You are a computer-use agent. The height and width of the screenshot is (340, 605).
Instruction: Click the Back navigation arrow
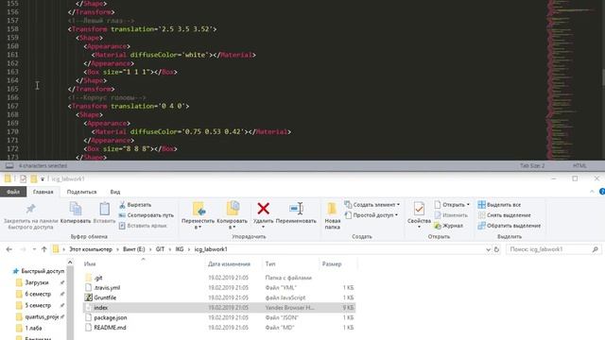click(9, 249)
